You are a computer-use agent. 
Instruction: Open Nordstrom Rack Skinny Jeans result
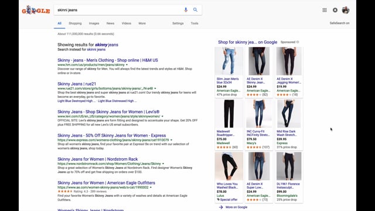pyautogui.click(x=98, y=159)
